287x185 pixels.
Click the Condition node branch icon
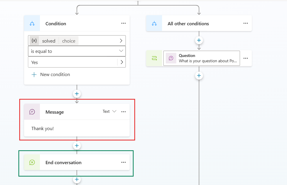pos(32,23)
